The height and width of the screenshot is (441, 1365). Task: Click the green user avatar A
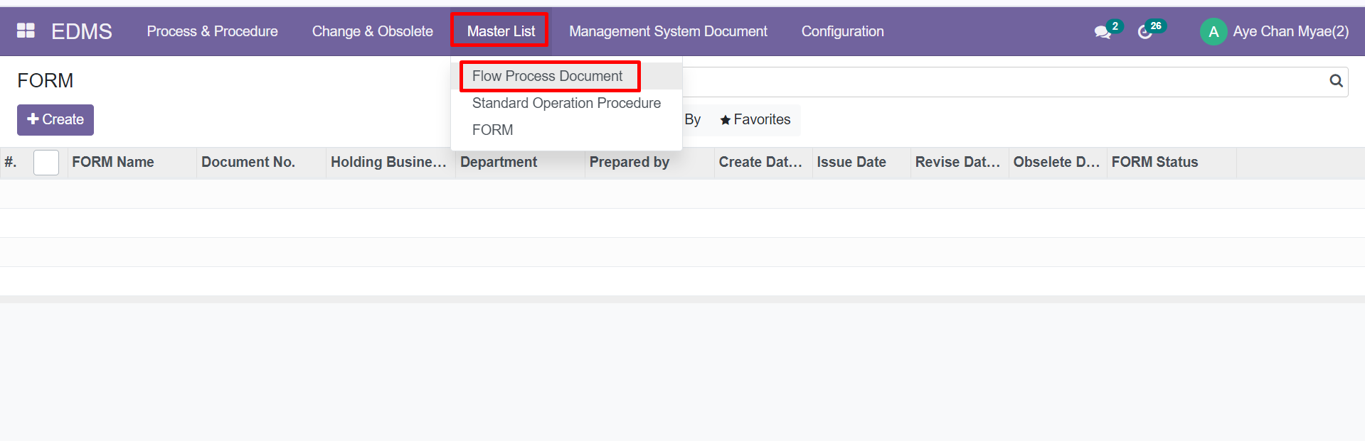tap(1213, 31)
